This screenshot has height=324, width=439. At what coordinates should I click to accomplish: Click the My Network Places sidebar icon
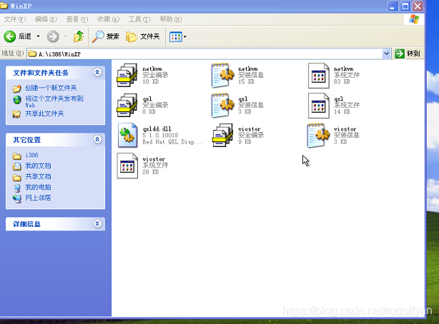(x=17, y=199)
